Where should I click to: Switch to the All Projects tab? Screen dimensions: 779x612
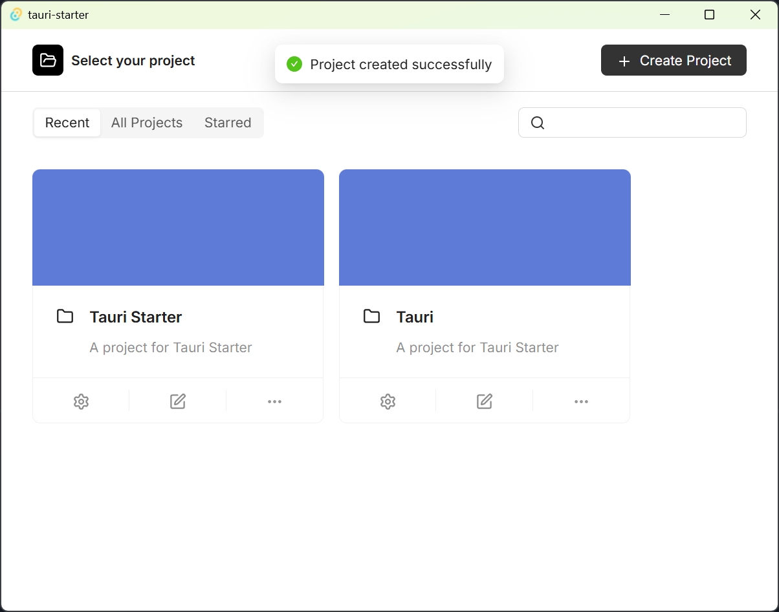click(147, 123)
